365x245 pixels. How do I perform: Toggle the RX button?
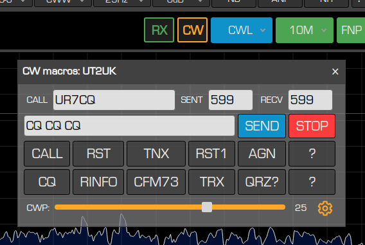[x=159, y=30]
